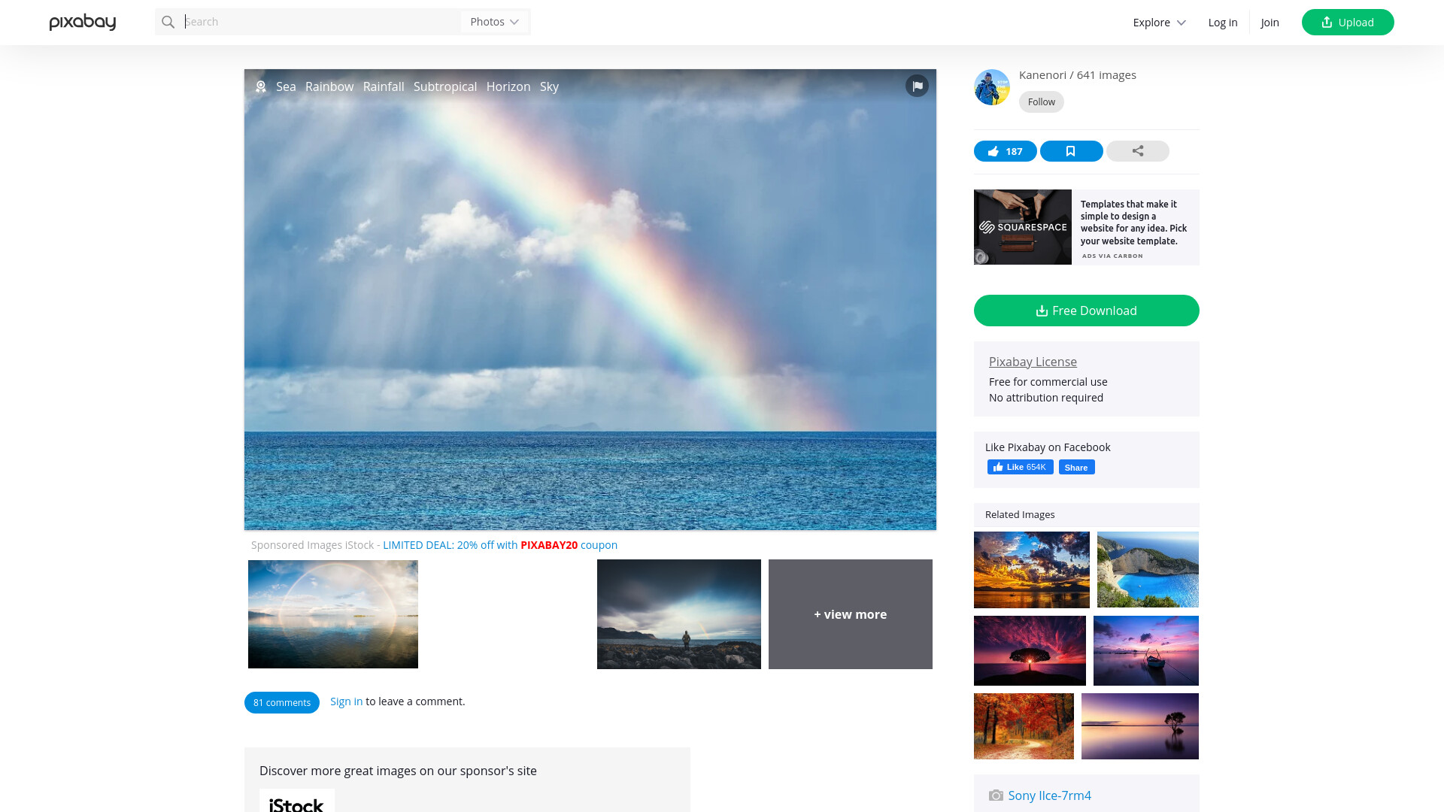Image resolution: width=1444 pixels, height=812 pixels.
Task: Click ADS VIA CARBON link
Action: pos(1112,256)
